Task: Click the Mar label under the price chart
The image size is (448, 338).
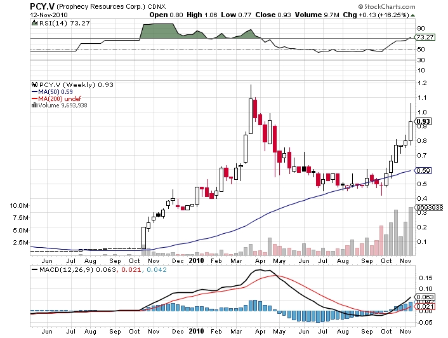Action: click(236, 260)
